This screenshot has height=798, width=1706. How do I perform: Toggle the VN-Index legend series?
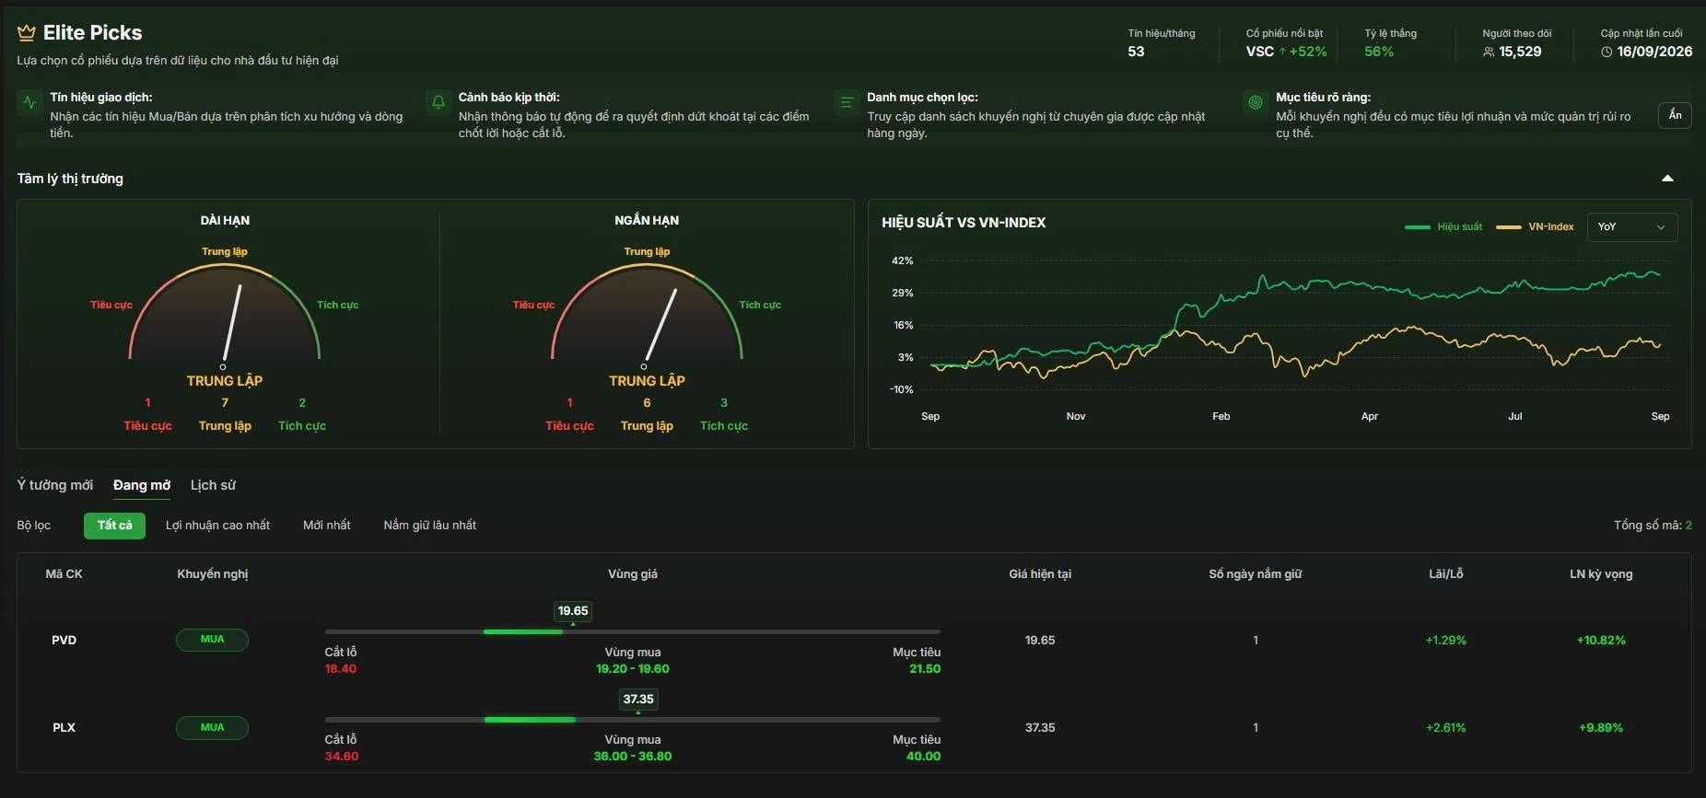pos(1535,226)
